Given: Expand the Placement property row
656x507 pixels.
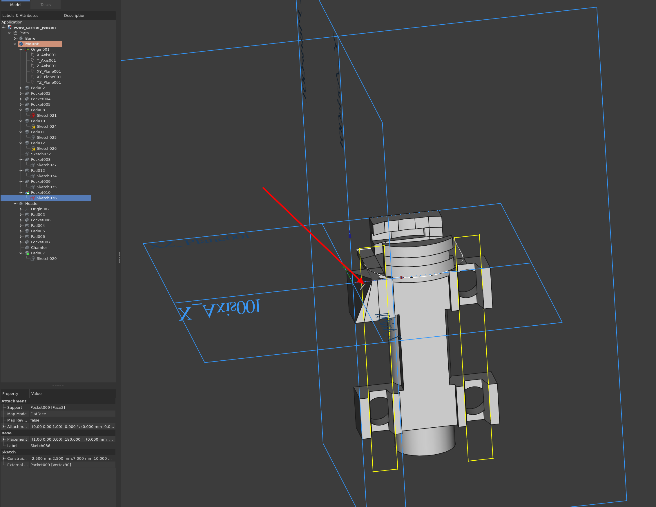Looking at the screenshot, I should (3, 439).
